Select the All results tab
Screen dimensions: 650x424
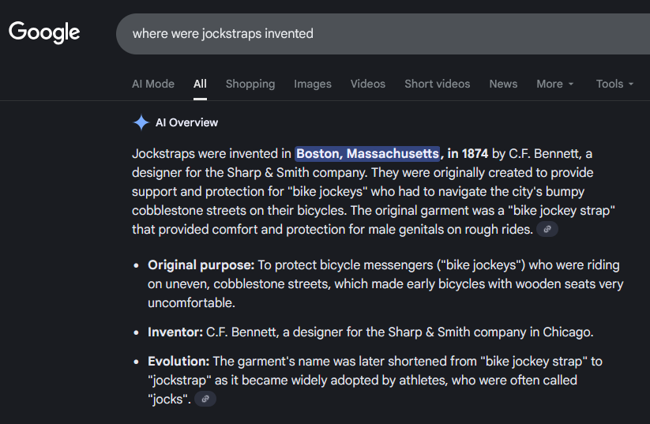pyautogui.click(x=200, y=84)
